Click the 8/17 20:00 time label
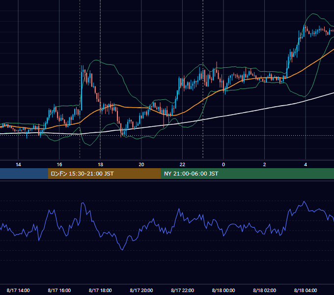The height and width of the screenshot is (295, 334). click(141, 290)
